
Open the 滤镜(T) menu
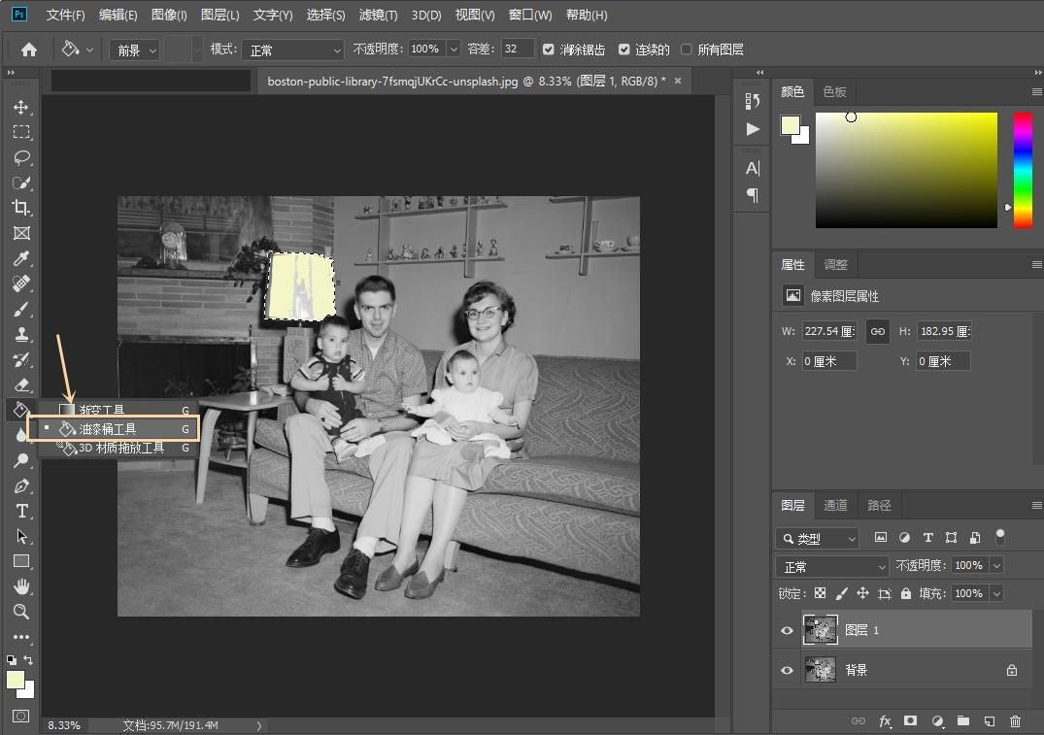(x=378, y=15)
